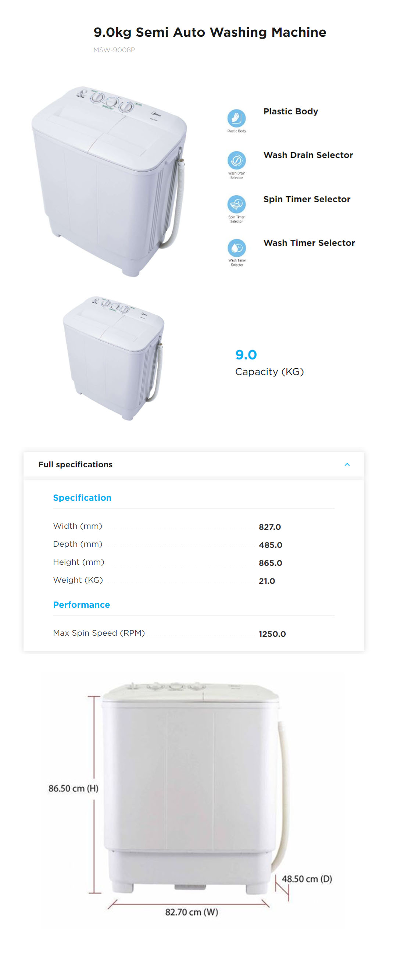Click the 9.0 capacity value
The width and height of the screenshot is (397, 953).
[x=246, y=354]
